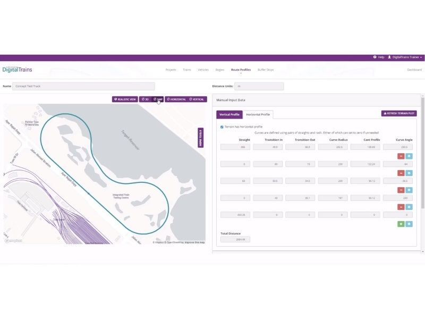Expand the More Tools side panel
The height and width of the screenshot is (319, 425).
[201, 138]
